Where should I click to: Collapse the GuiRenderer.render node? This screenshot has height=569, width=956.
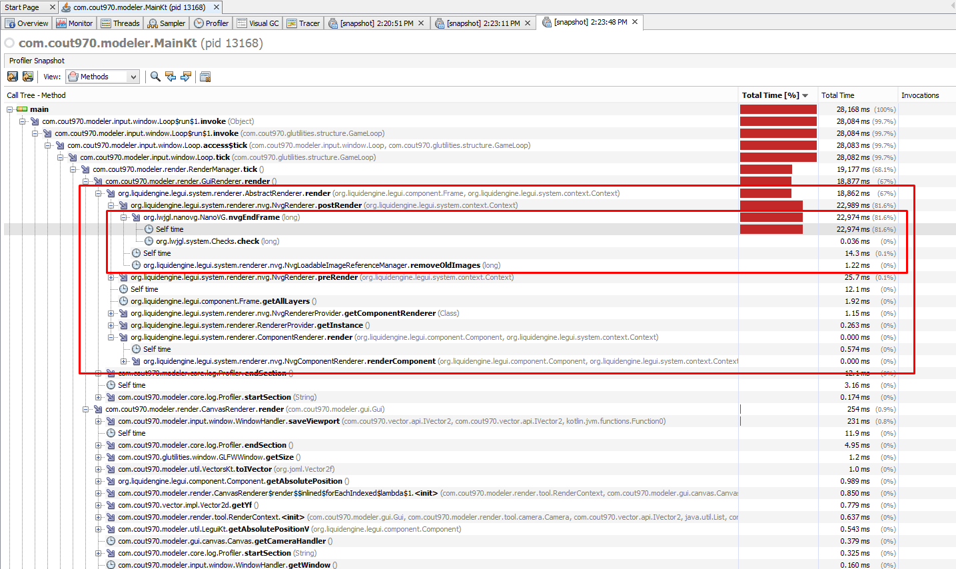coord(86,181)
